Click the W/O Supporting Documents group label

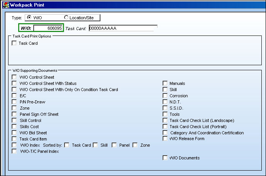click(35, 70)
